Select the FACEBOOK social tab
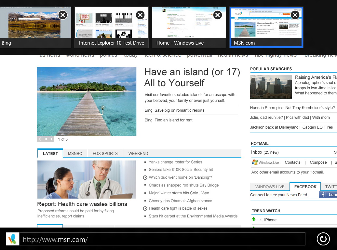This screenshot has width=337, height=250. click(305, 187)
